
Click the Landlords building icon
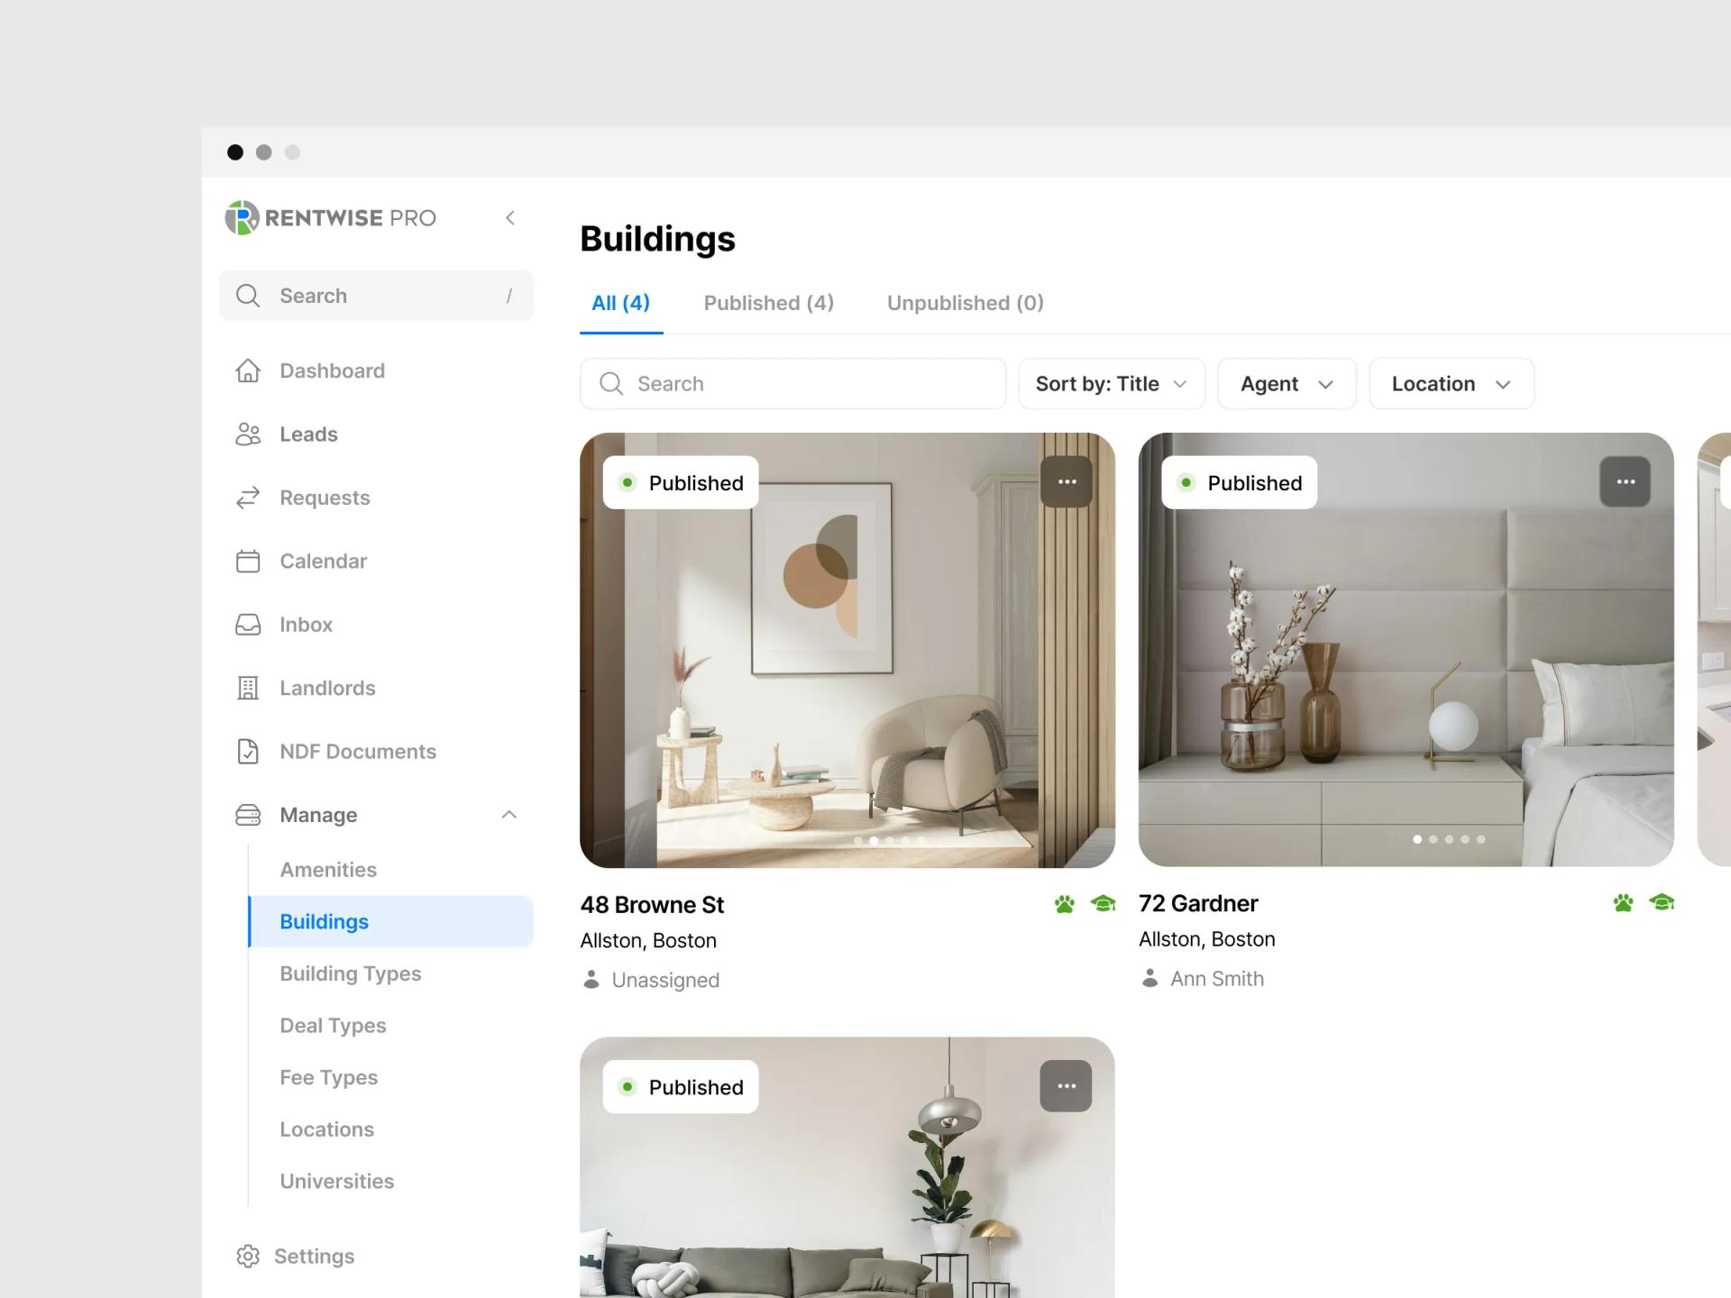click(248, 688)
